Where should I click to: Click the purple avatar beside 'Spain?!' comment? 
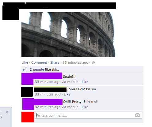tap(27, 79)
